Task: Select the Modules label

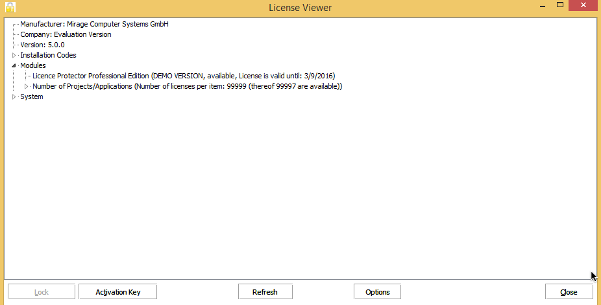Action: pos(33,65)
